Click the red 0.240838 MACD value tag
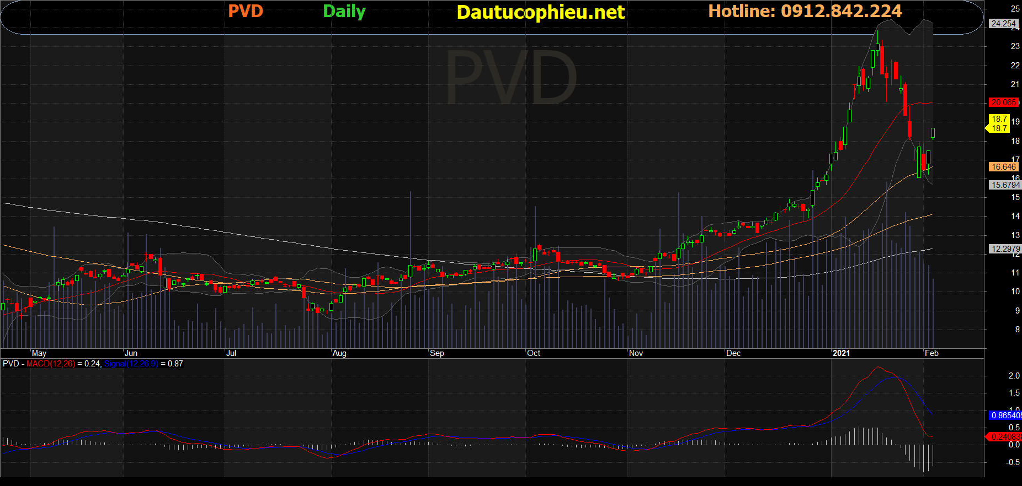 click(1004, 437)
